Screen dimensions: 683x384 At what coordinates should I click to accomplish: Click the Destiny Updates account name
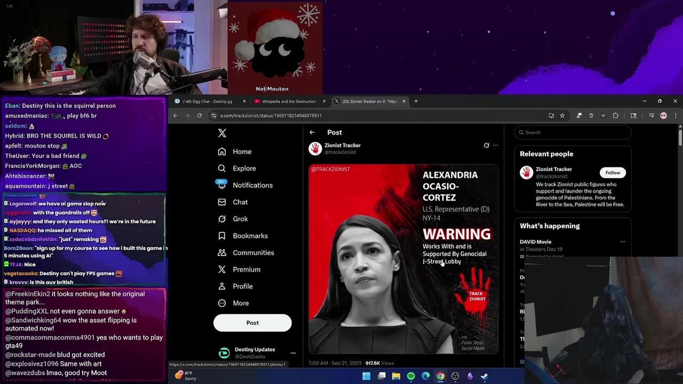coord(255,350)
